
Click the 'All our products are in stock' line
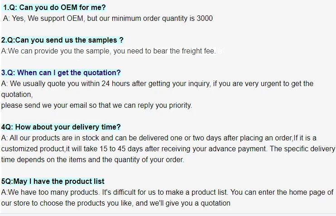tap(158, 138)
